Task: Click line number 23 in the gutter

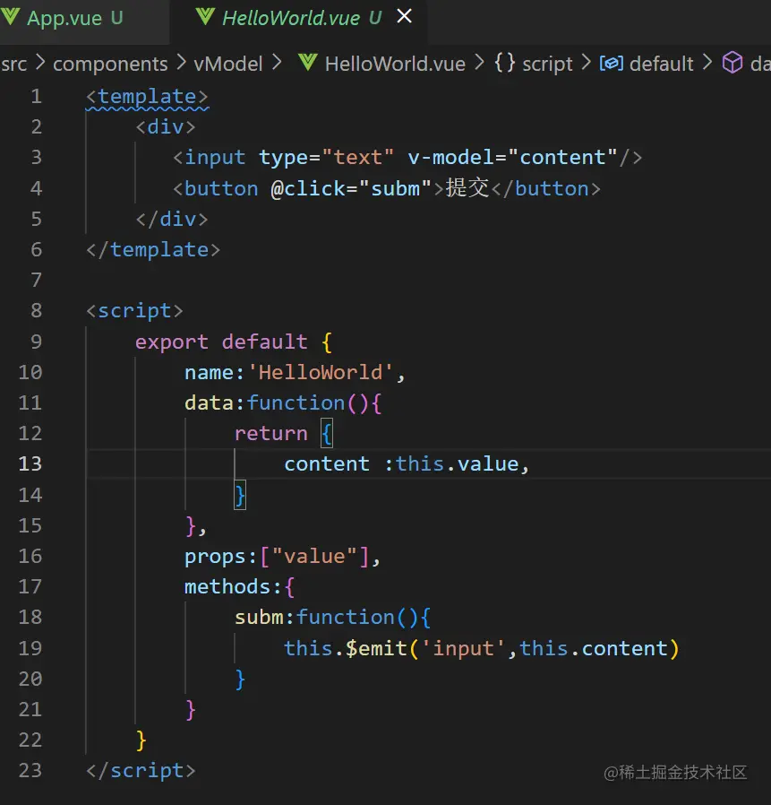Action: [30, 771]
